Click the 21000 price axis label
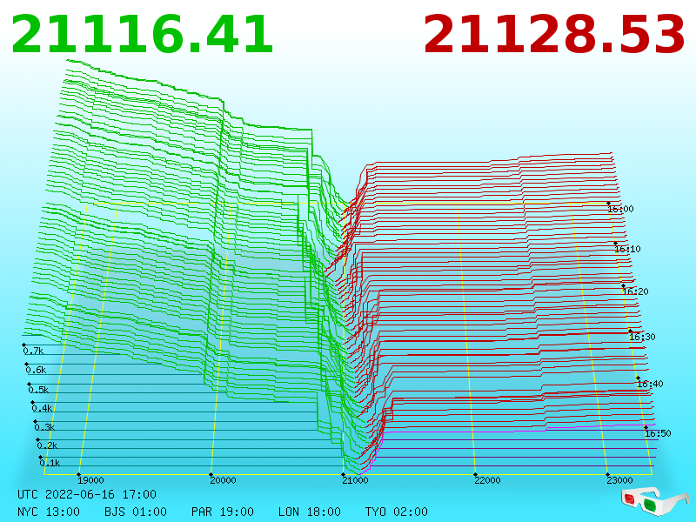 [355, 480]
